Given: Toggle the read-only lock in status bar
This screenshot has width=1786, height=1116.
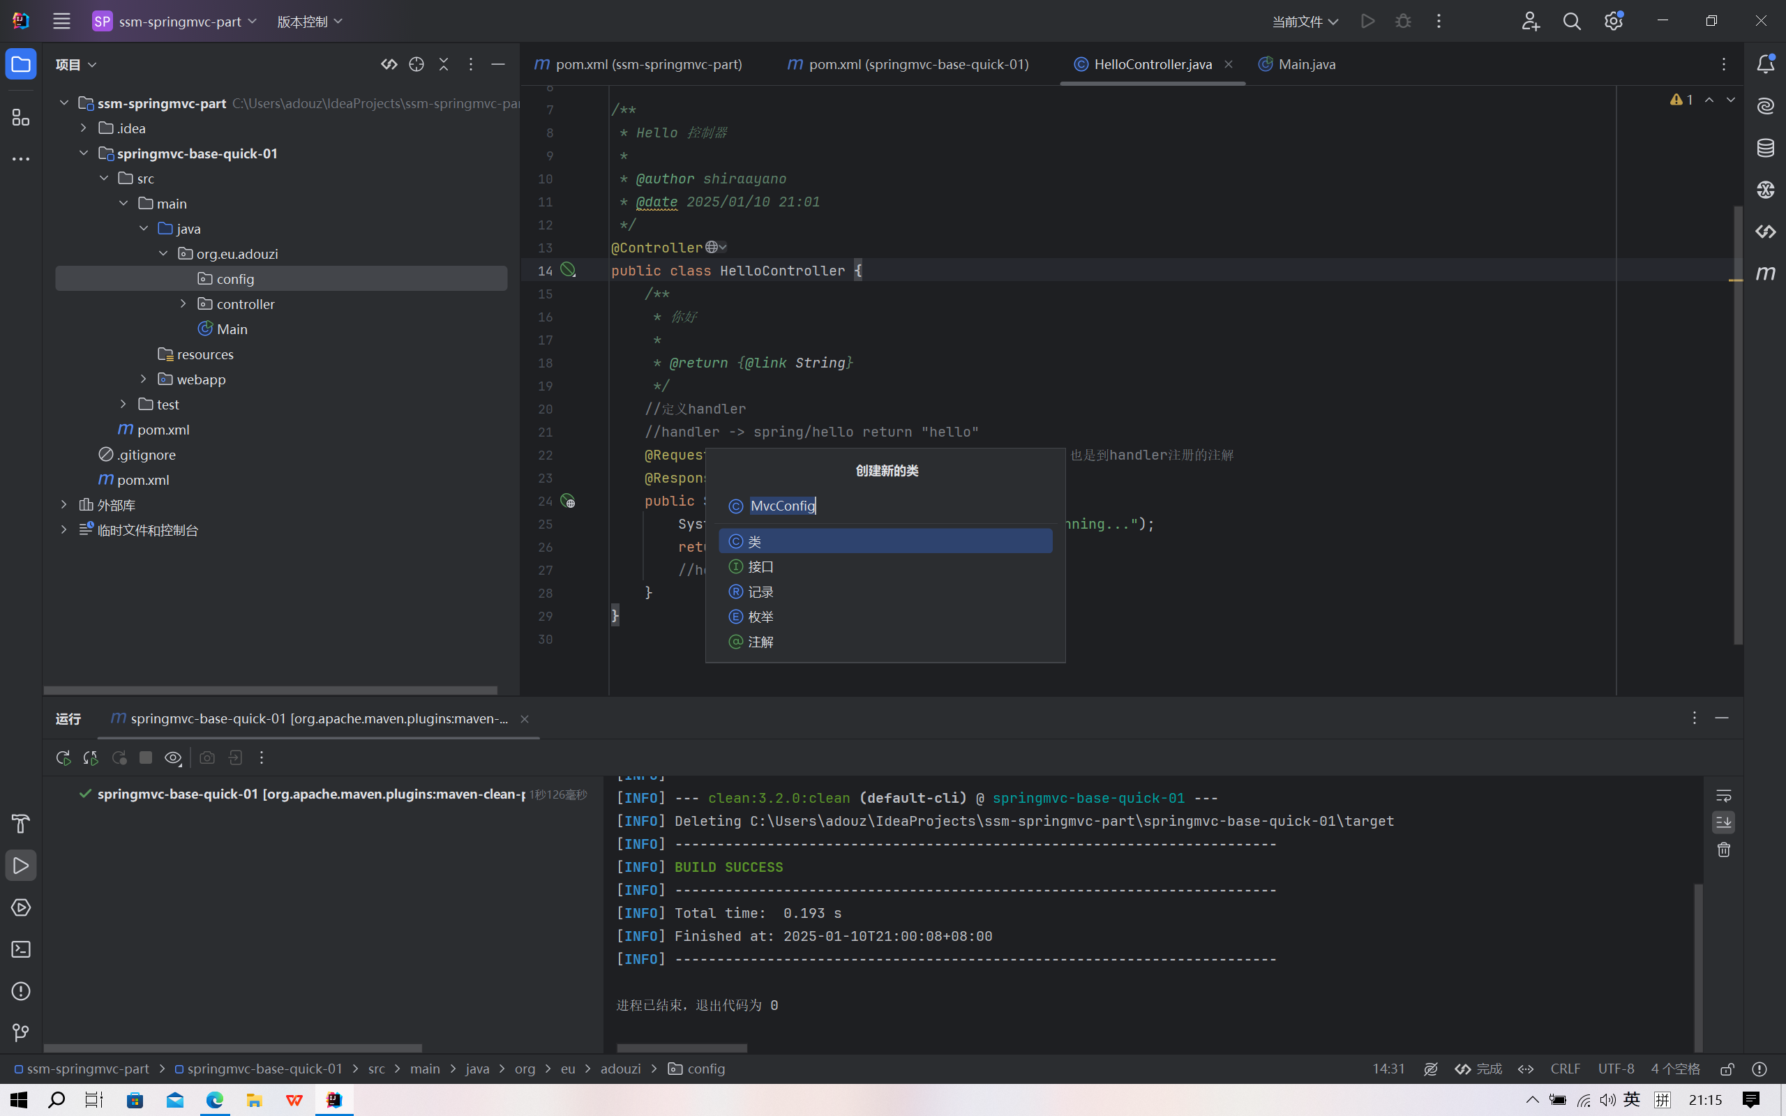Looking at the screenshot, I should 1727,1069.
